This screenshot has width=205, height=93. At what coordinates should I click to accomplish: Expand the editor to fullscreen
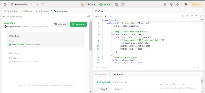(201, 17)
